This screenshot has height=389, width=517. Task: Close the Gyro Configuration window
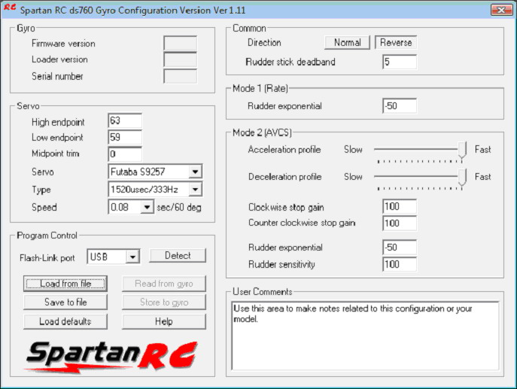pyautogui.click(x=501, y=10)
